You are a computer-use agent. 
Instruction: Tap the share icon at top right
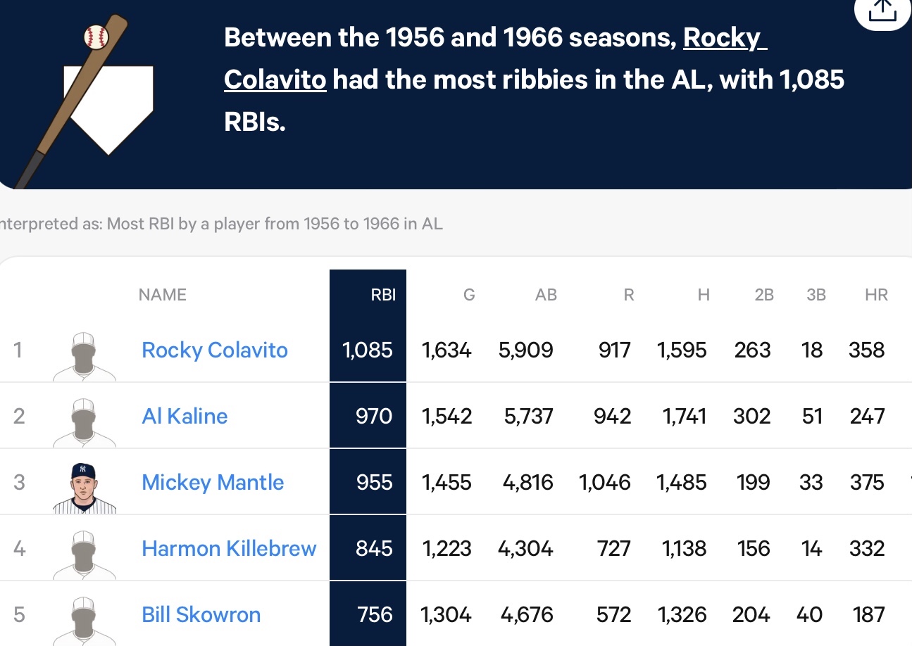(882, 9)
